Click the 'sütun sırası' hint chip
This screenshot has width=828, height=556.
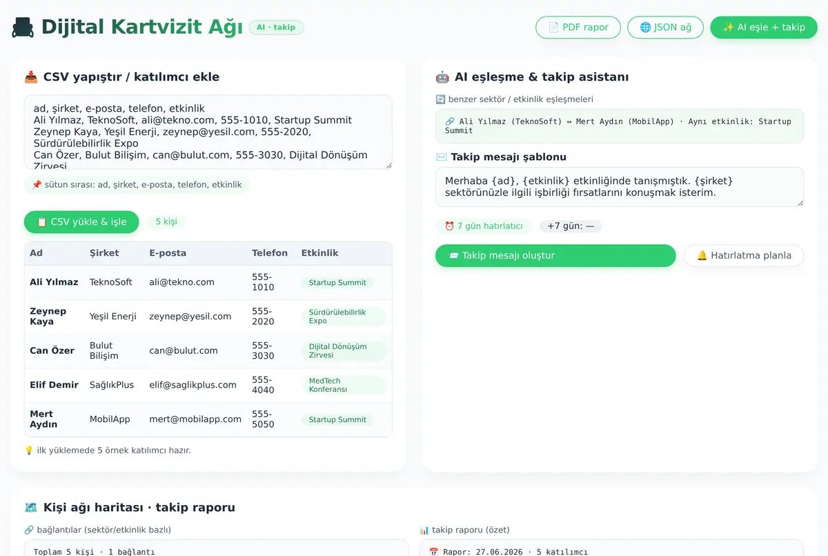point(137,185)
